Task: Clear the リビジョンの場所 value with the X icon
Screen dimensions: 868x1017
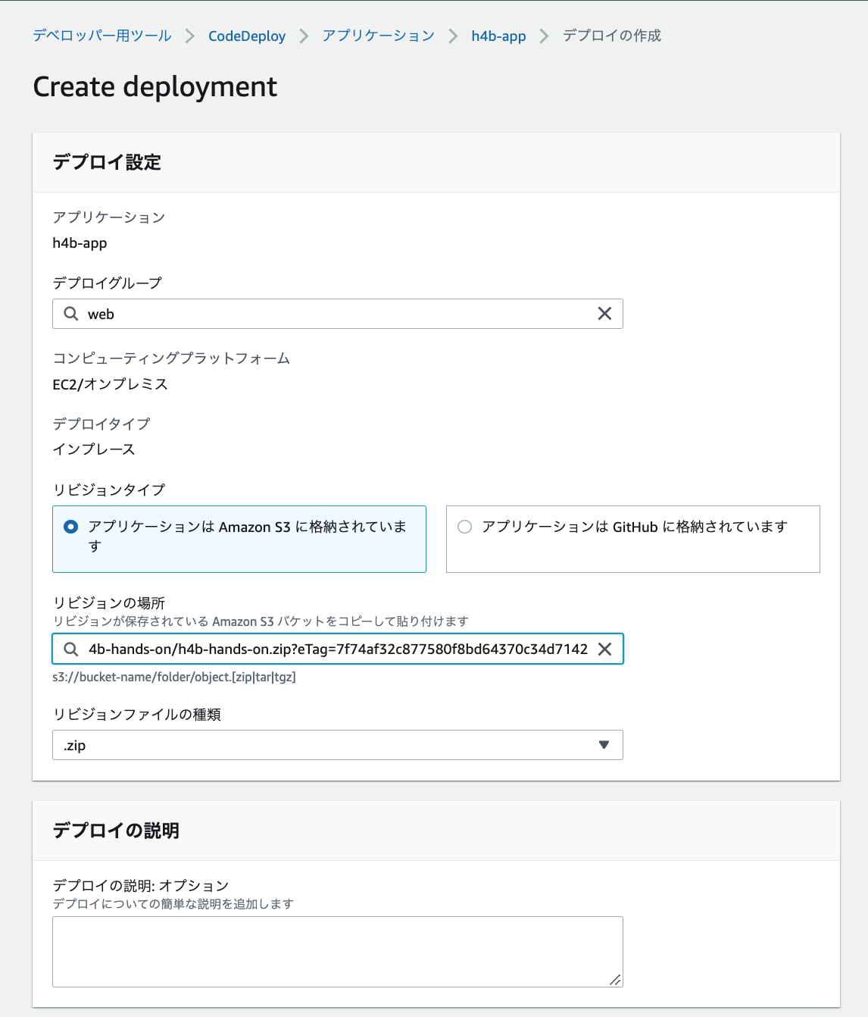Action: (604, 649)
